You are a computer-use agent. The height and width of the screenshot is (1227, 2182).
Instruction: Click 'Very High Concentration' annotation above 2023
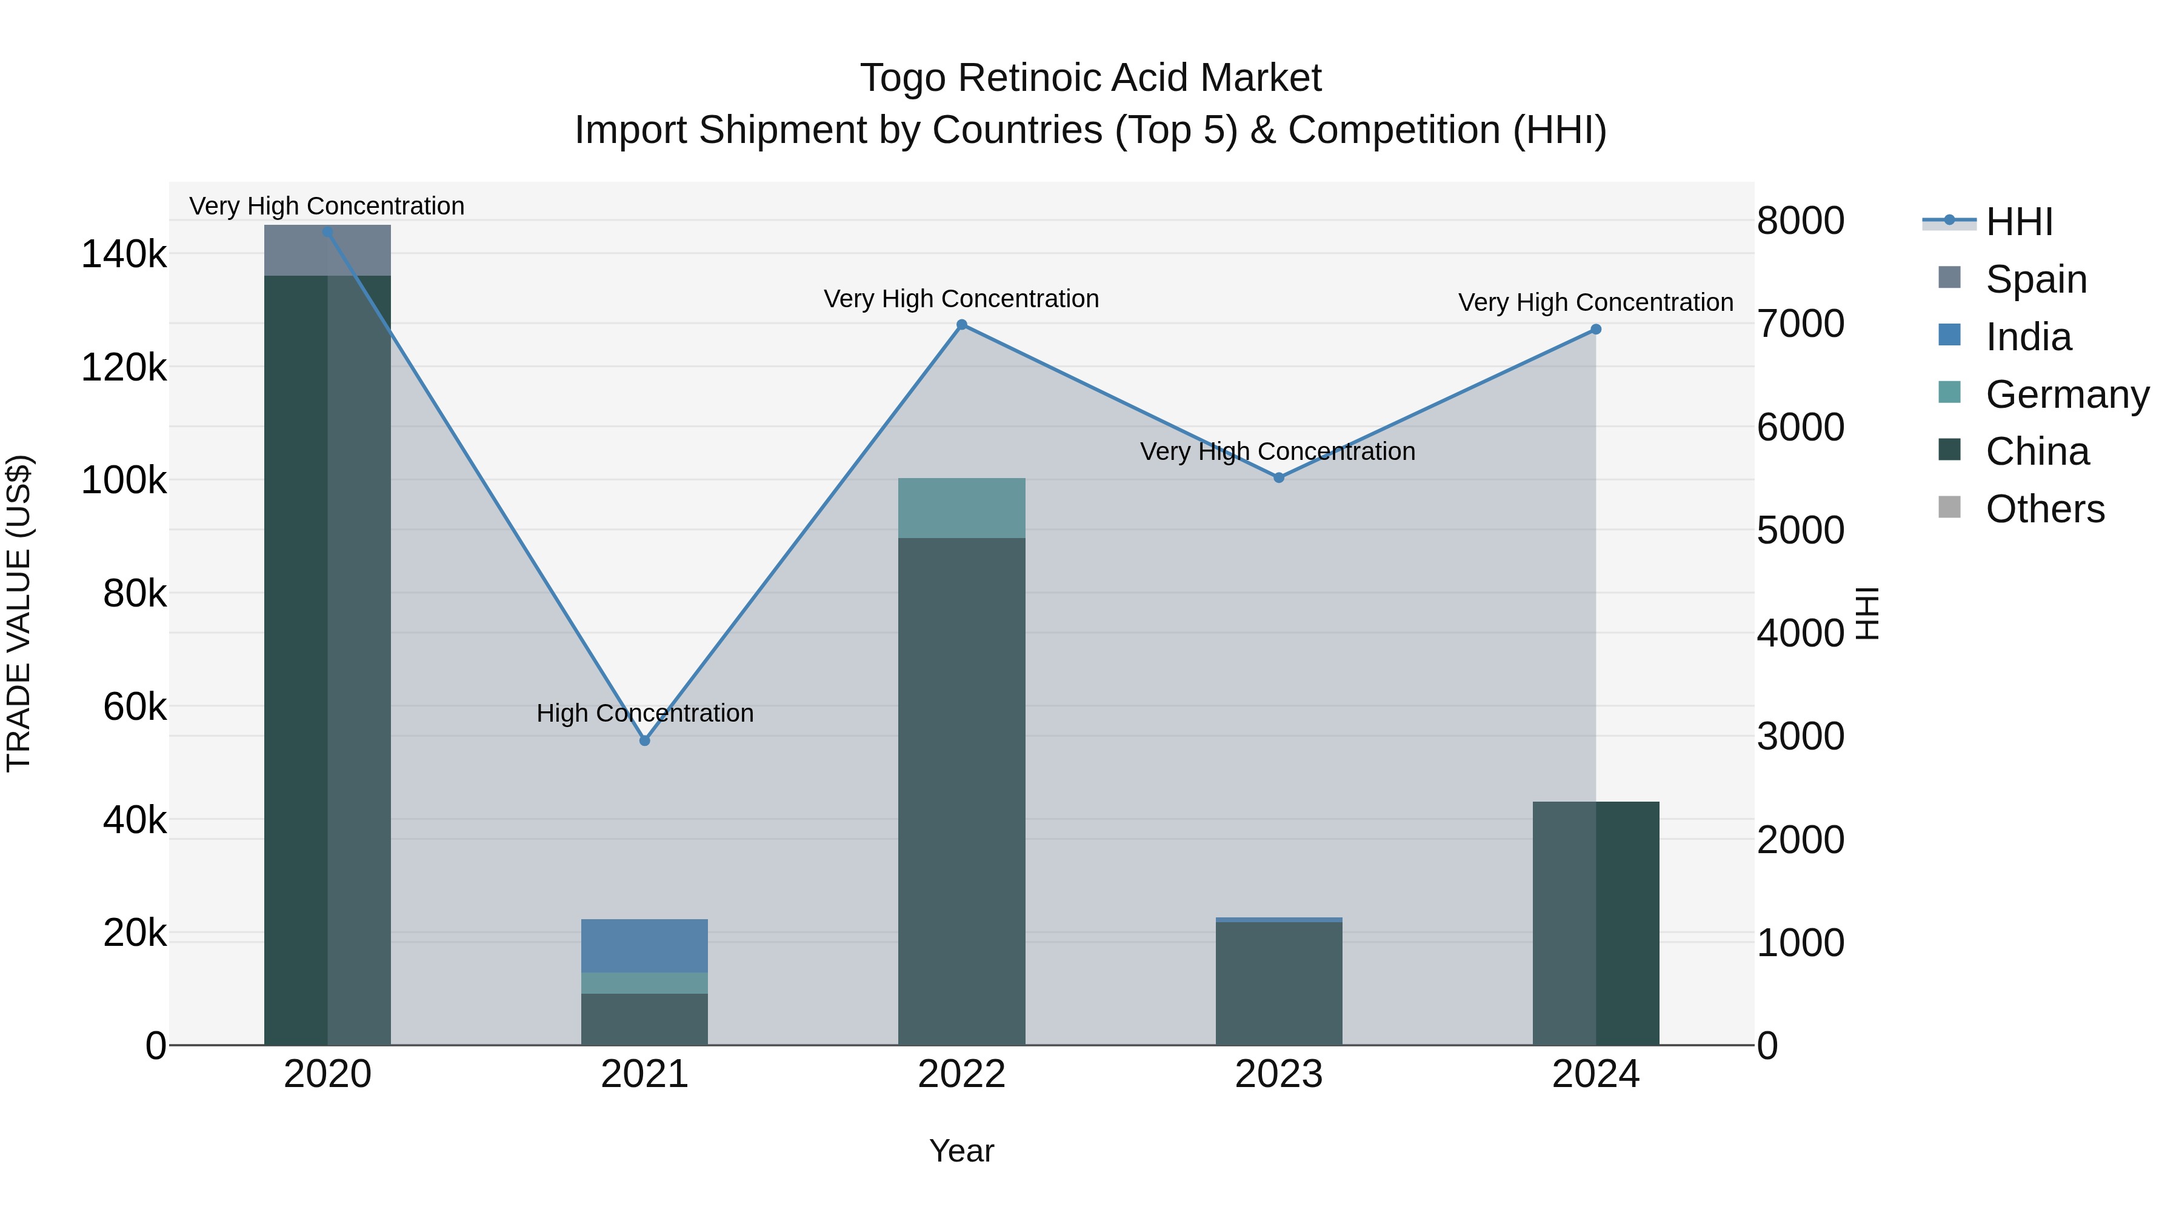tap(1278, 451)
